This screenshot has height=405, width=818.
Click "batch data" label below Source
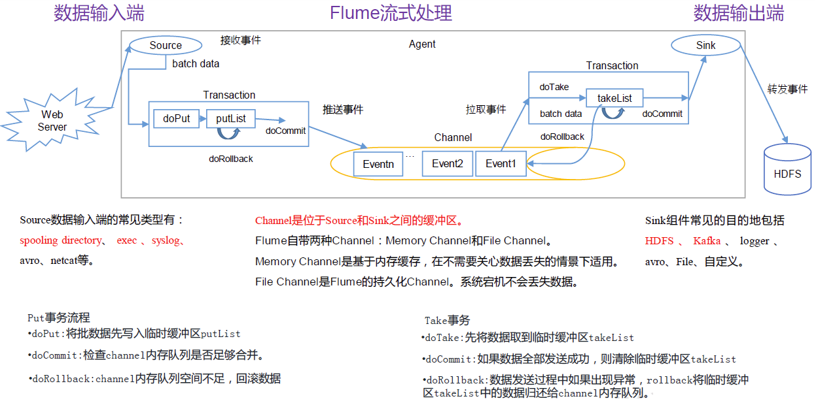(196, 63)
